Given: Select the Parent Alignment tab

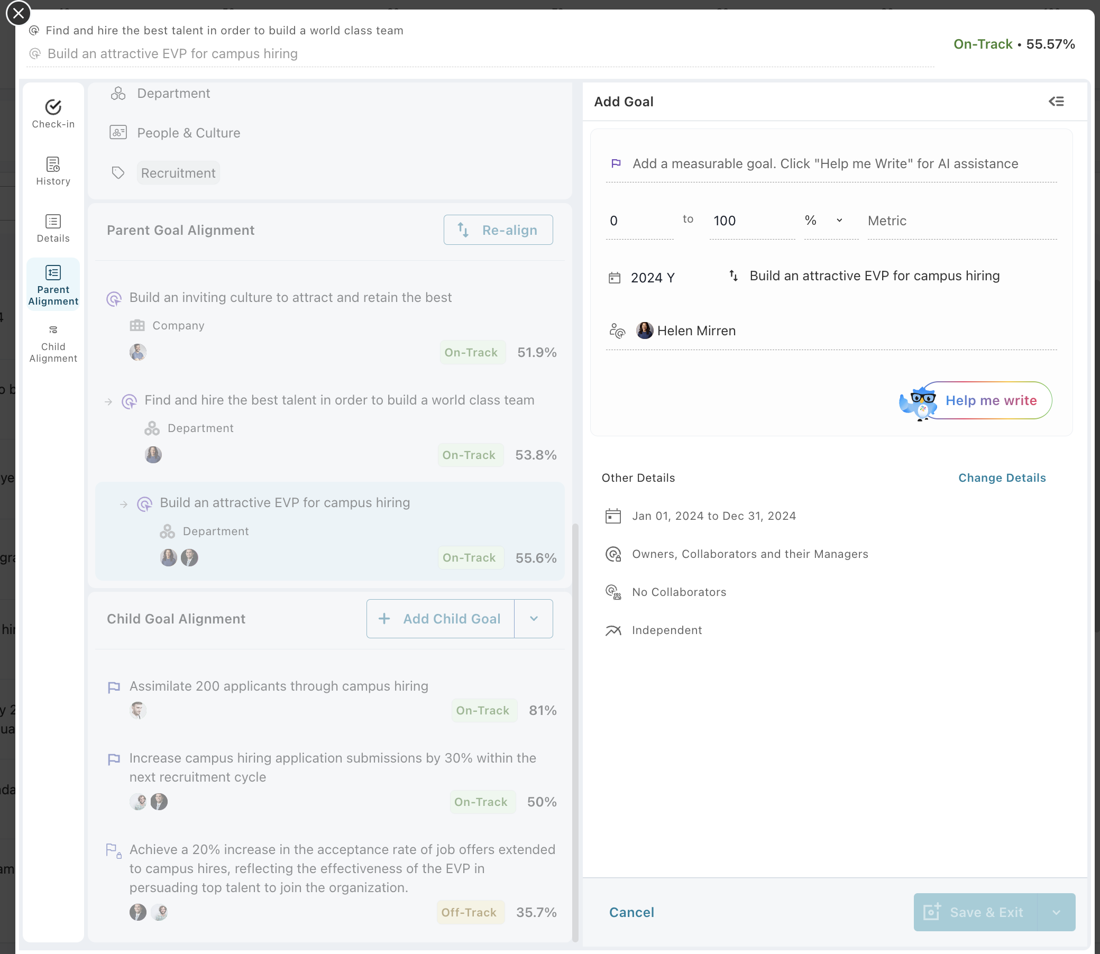Looking at the screenshot, I should tap(53, 286).
